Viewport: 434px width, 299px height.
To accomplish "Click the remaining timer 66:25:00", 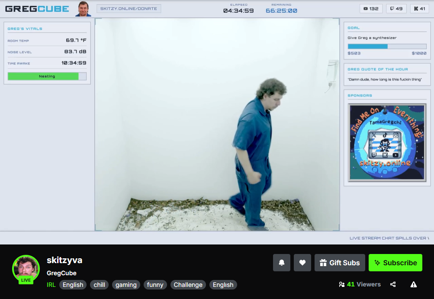I will 281,11.
